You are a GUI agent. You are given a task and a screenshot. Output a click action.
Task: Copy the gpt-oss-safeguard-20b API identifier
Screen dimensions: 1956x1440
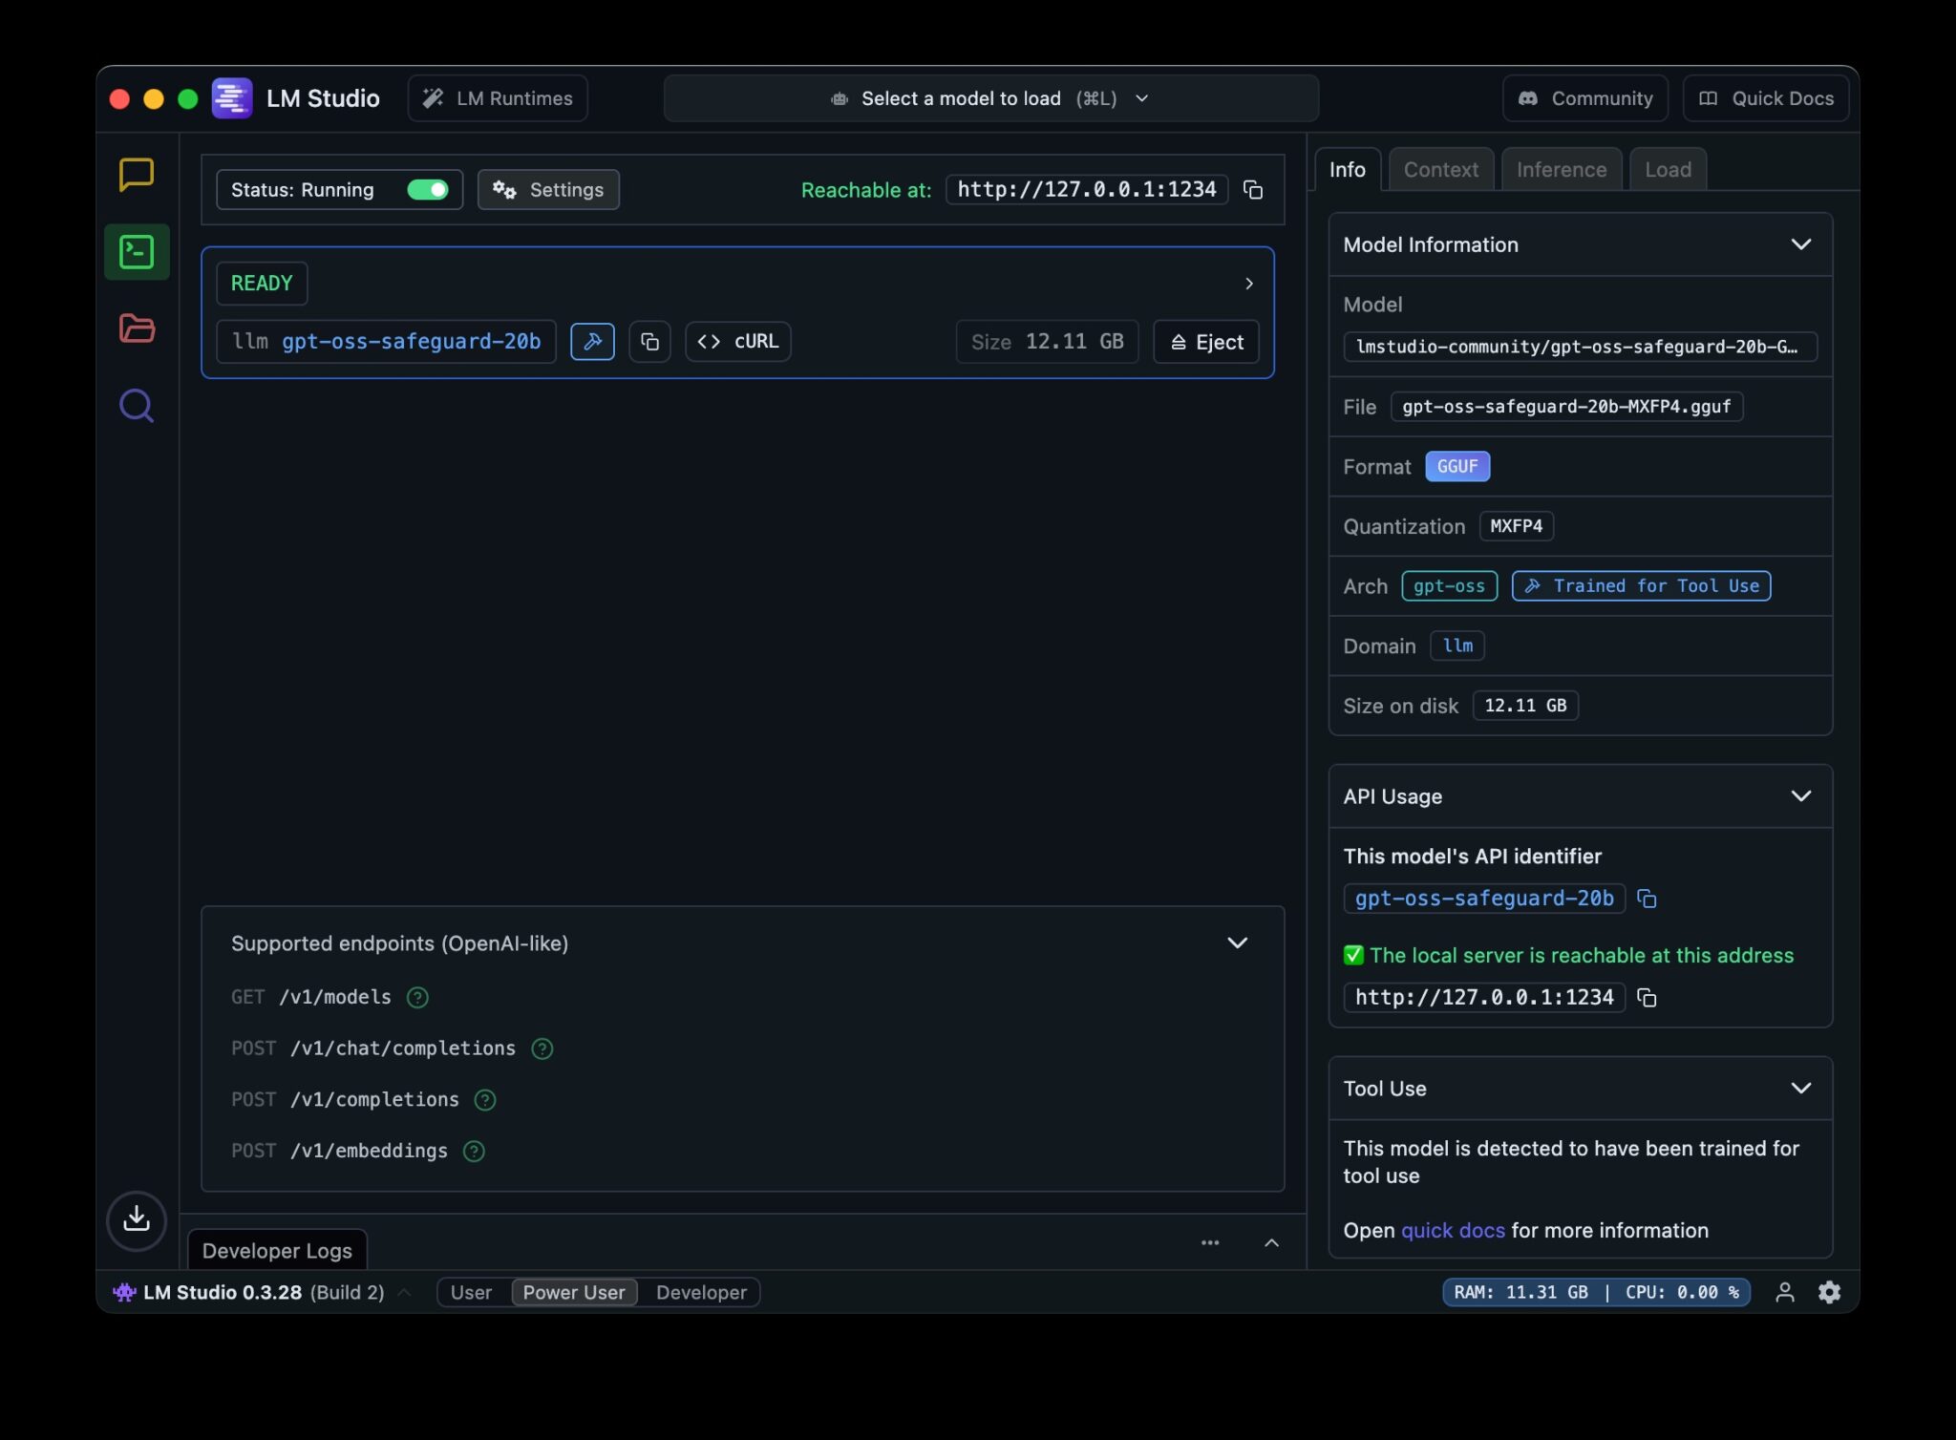(1648, 898)
